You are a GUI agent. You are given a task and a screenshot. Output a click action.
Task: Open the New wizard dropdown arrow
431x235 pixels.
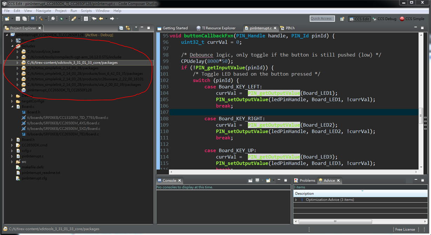tap(12, 19)
